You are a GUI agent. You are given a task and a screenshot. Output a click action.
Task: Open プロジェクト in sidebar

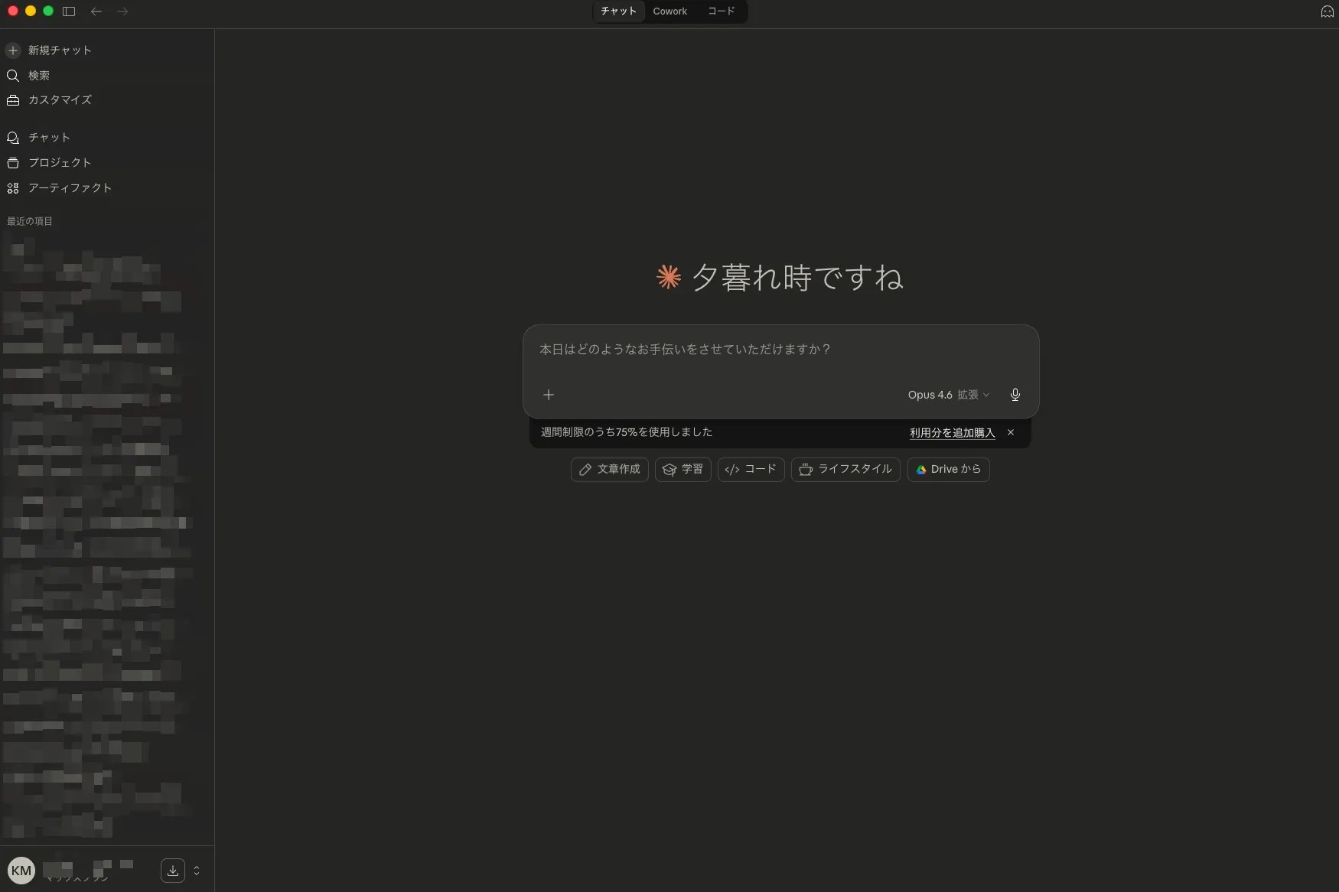[49, 163]
